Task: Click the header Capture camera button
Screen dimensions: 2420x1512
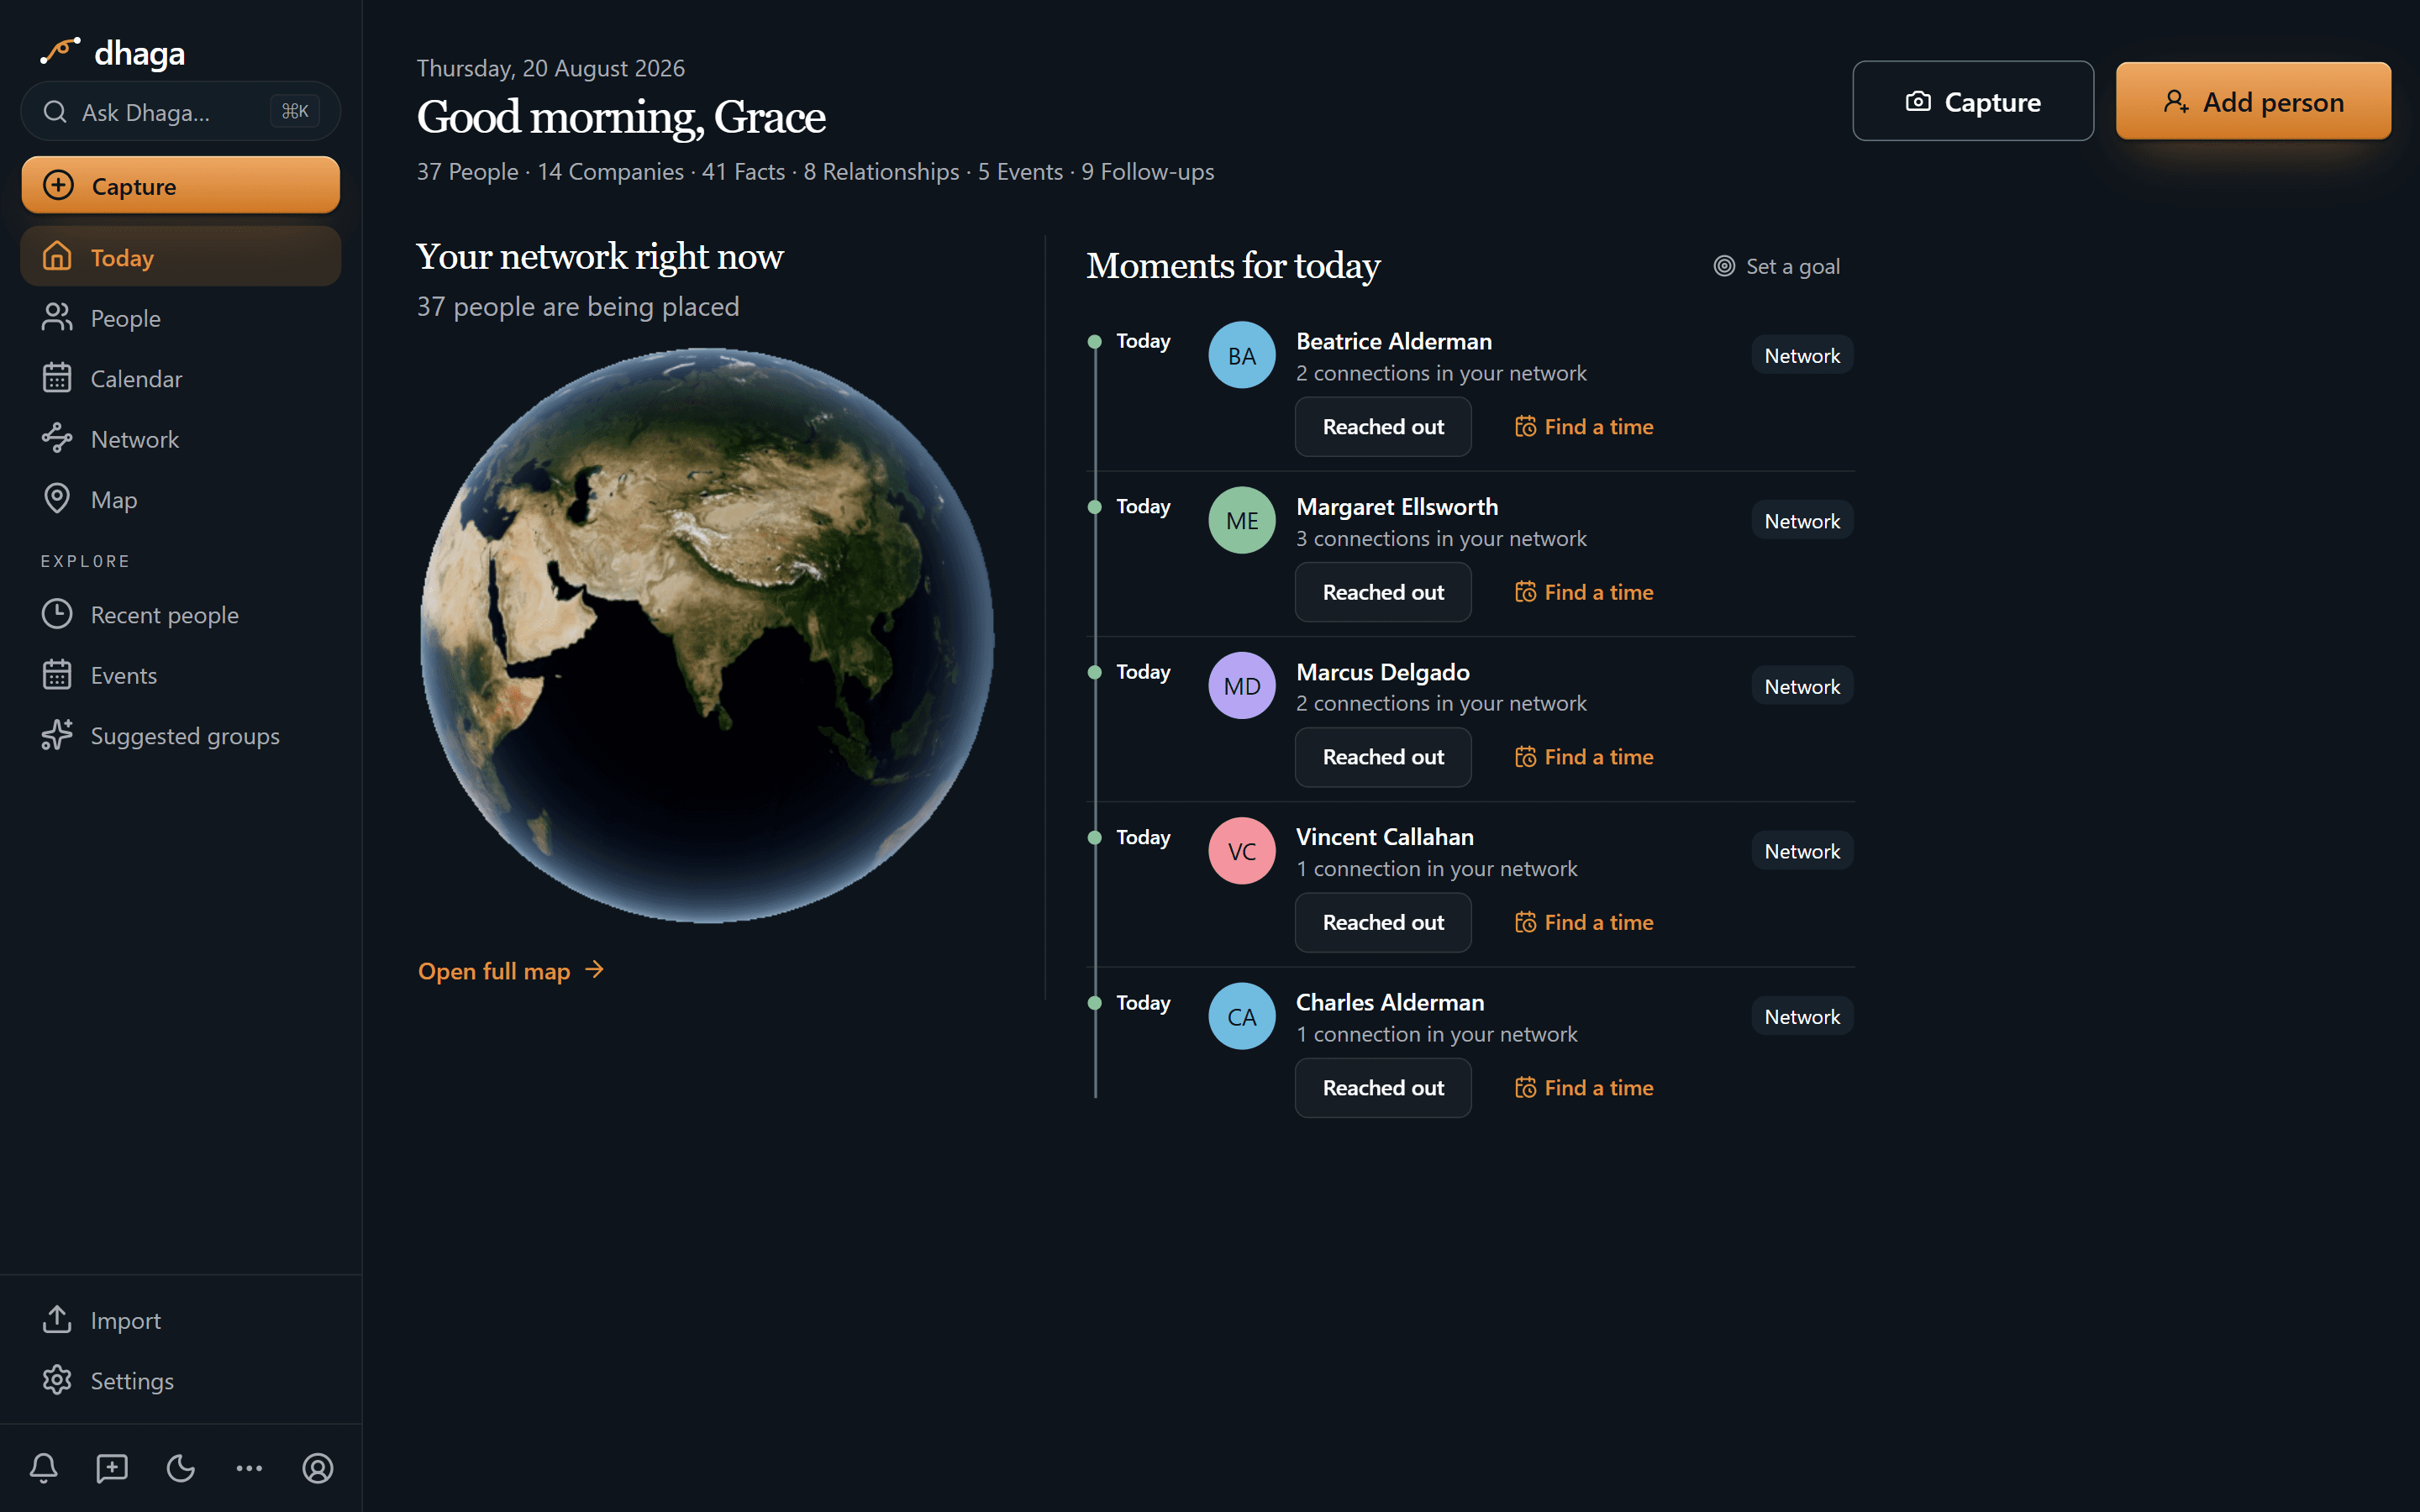Action: click(1972, 101)
